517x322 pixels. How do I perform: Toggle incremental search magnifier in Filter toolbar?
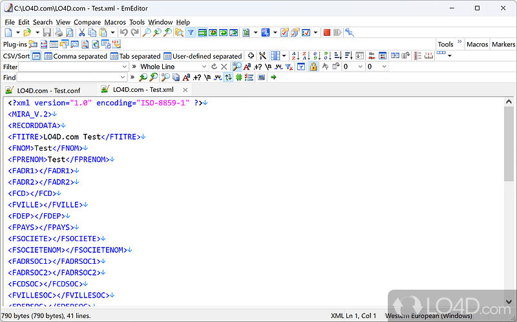(237, 67)
